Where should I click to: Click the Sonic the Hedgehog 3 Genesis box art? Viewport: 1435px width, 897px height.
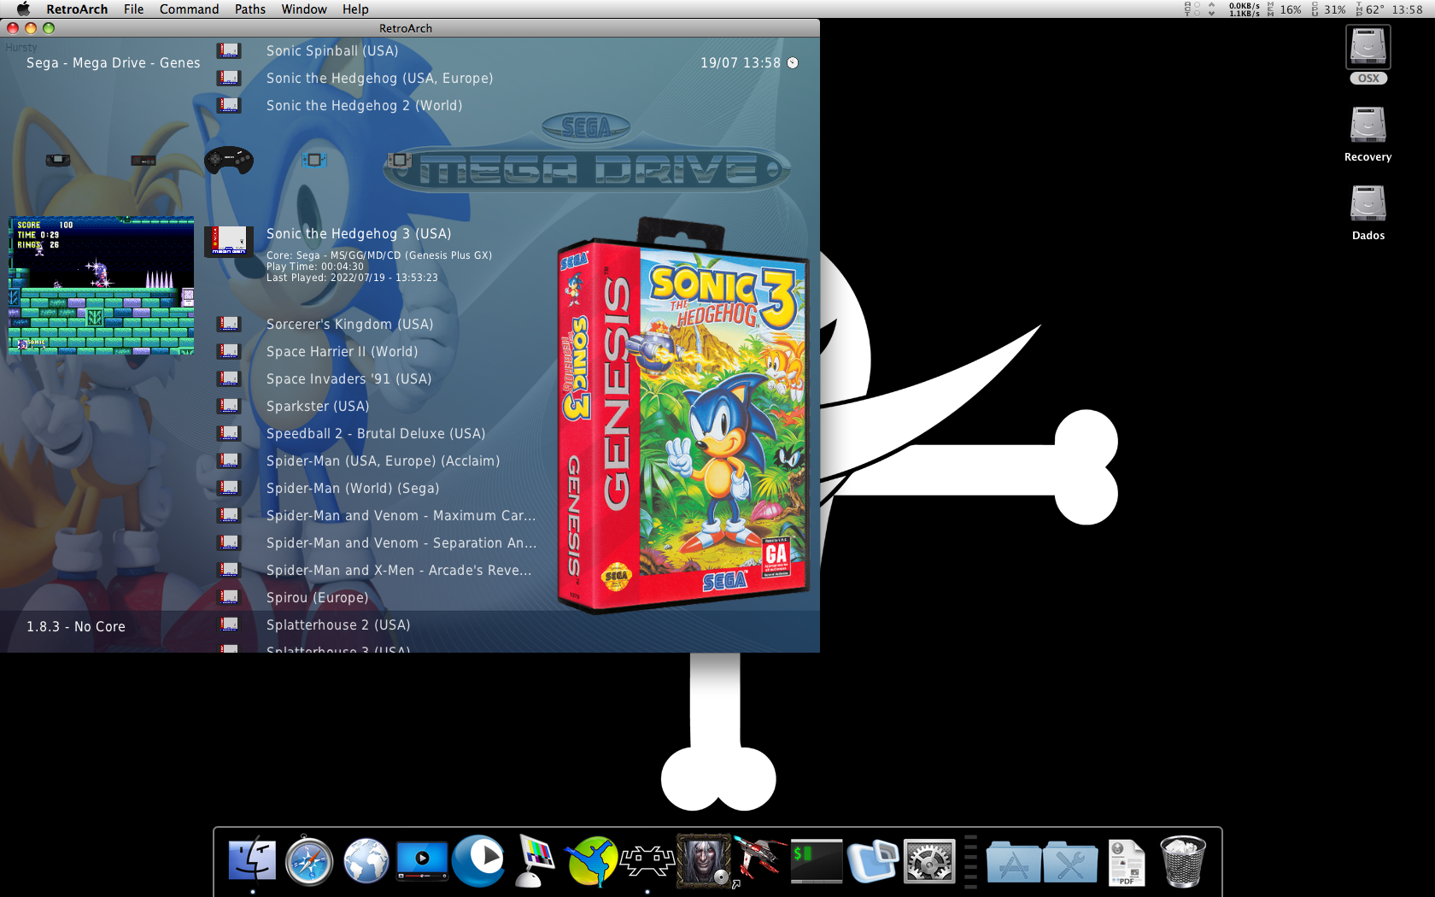pyautogui.click(x=682, y=416)
